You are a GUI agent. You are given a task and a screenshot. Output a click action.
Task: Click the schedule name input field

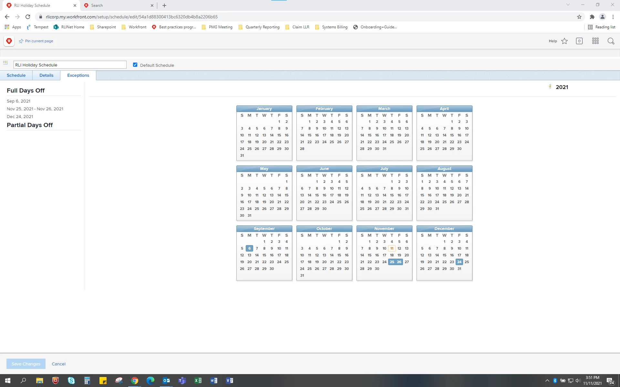coord(70,65)
